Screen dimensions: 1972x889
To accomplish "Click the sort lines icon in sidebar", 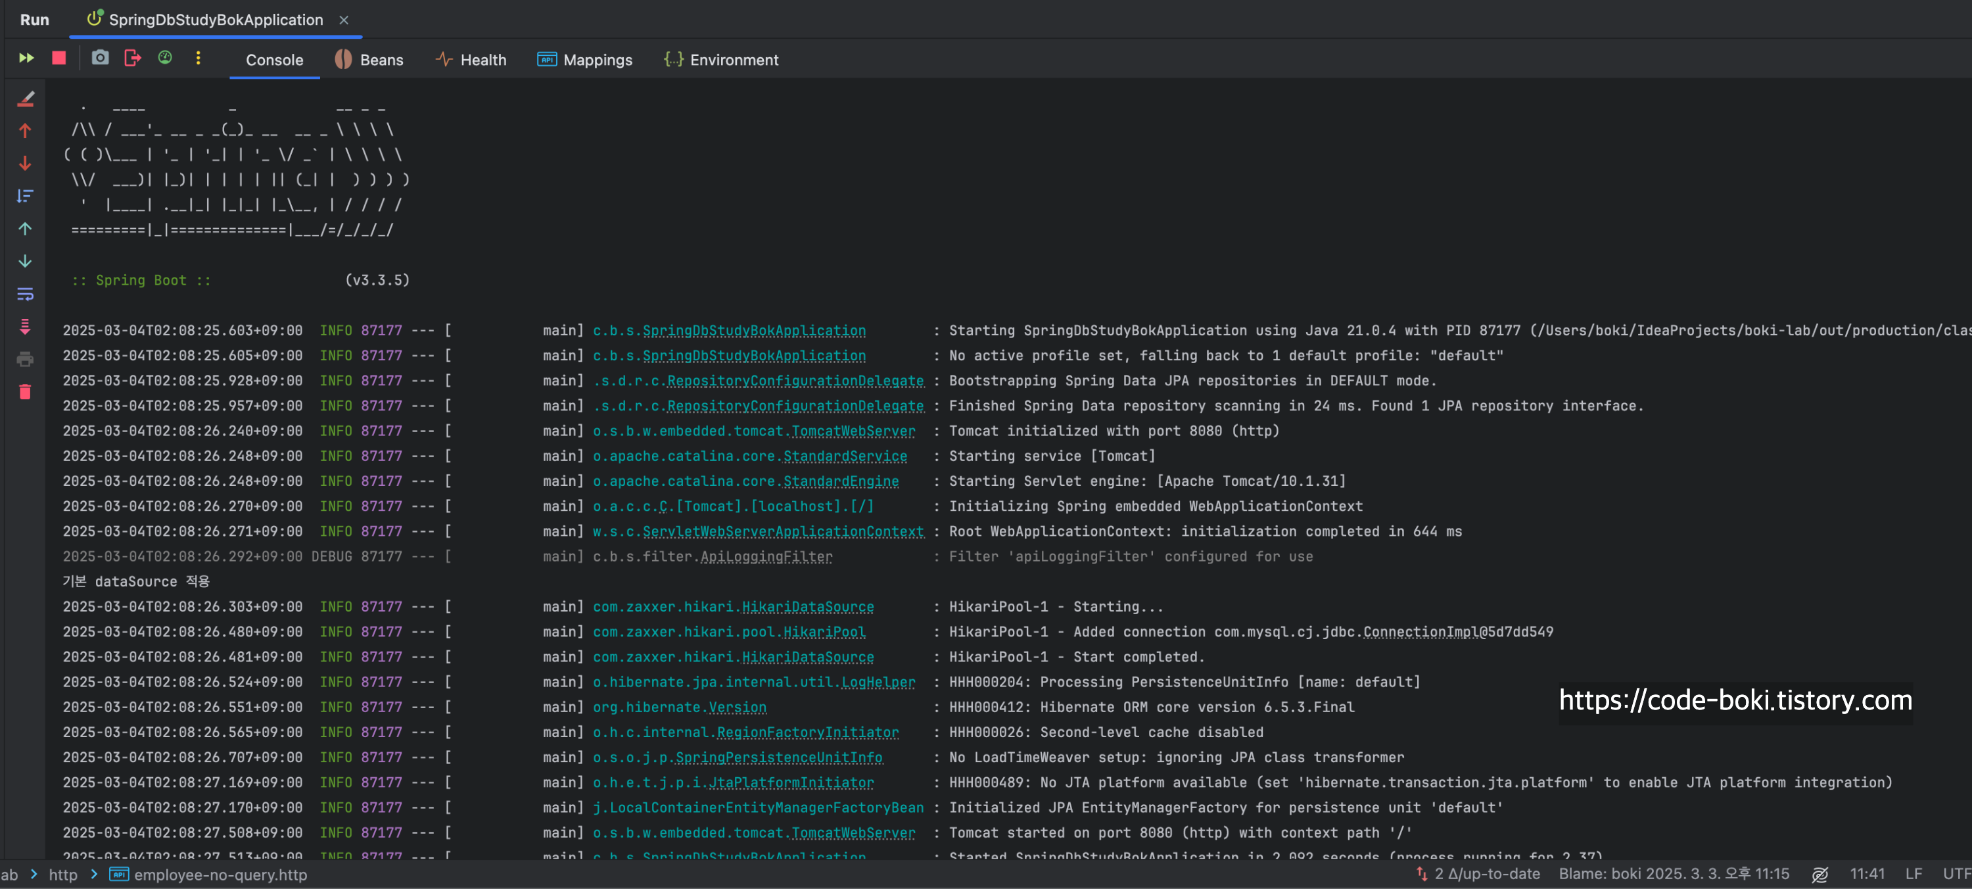I will pos(25,196).
